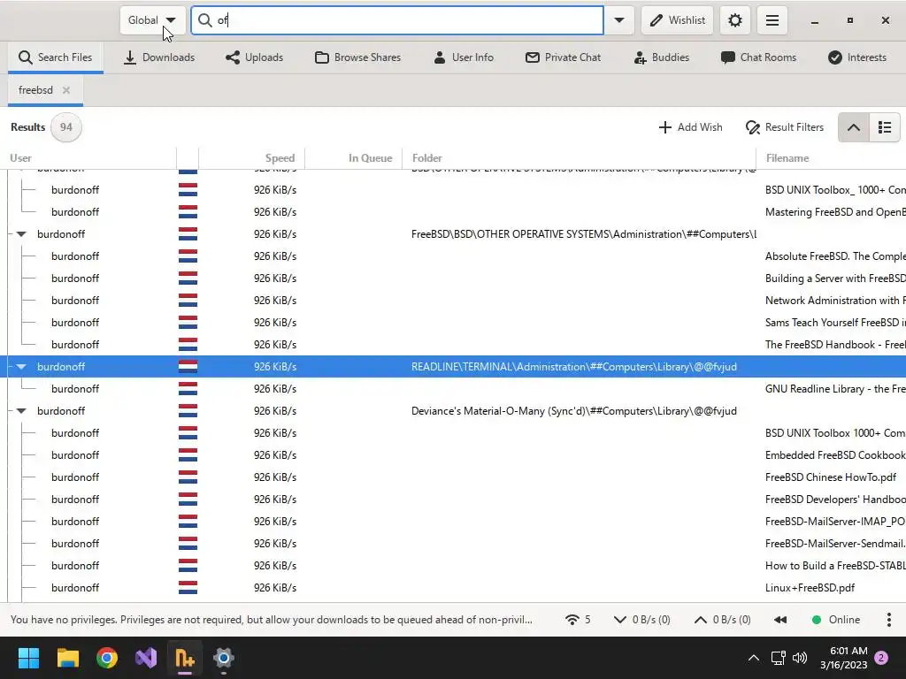Viewport: 906px width, 679px height.
Task: Collapse the FreeBSD\BSD\OTHER OPERATIVE SYSTEMS folder group
Action: (x=21, y=234)
